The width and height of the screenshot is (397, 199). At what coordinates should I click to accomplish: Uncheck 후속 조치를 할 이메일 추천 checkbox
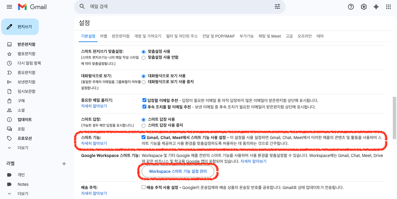click(x=144, y=107)
